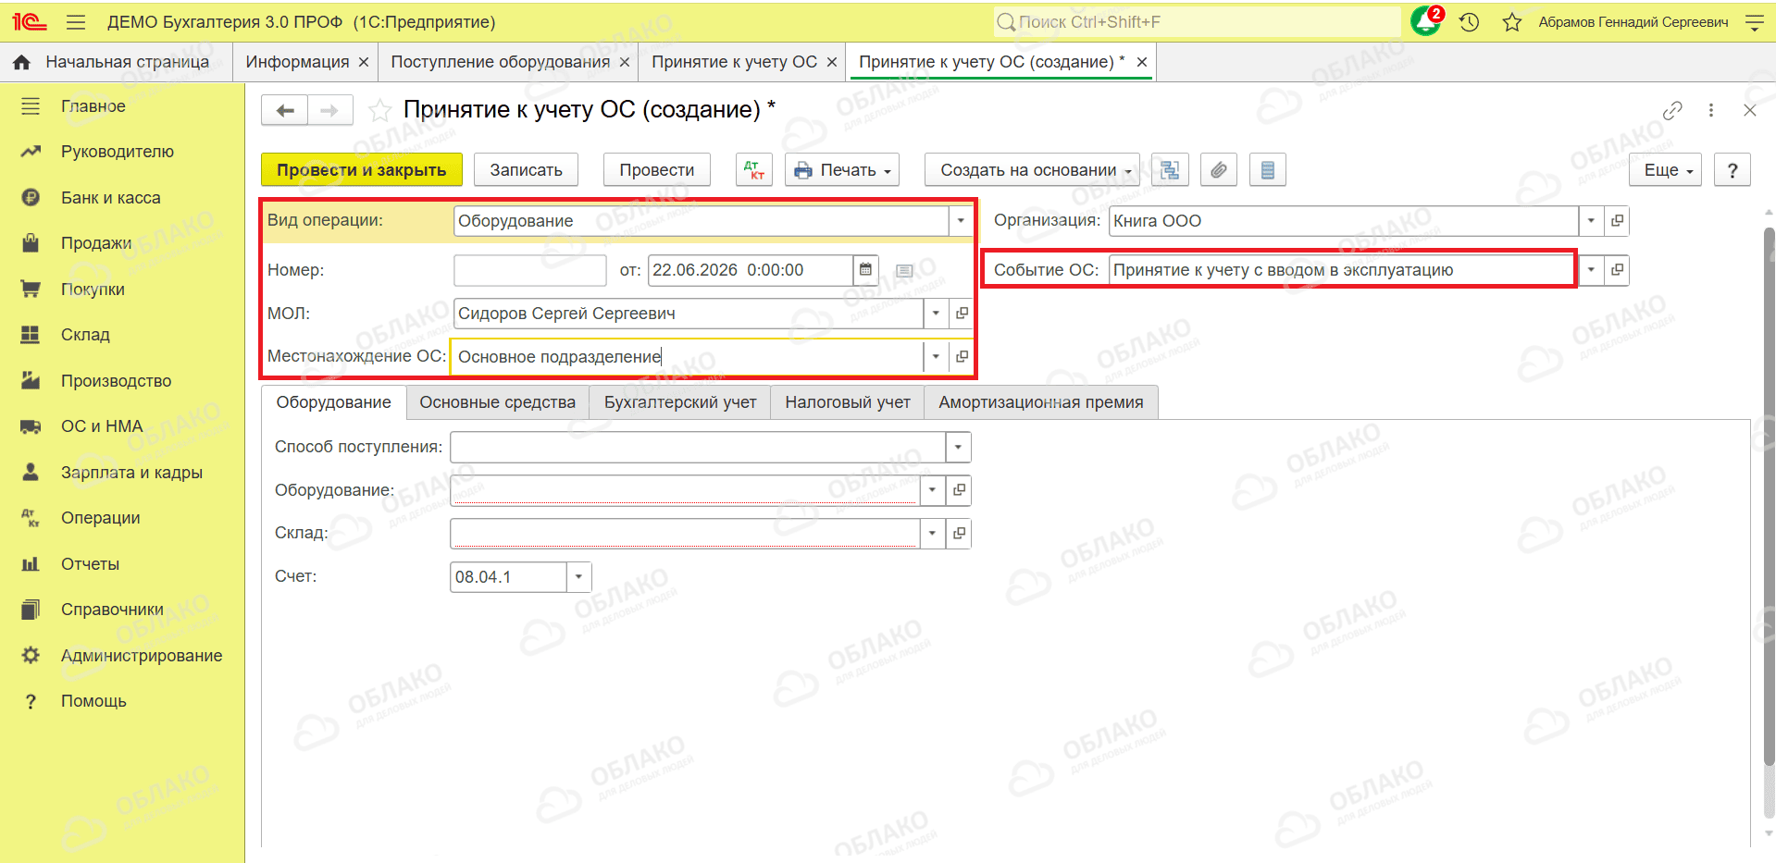The width and height of the screenshot is (1776, 863).
Task: Open Событие ОС record with the open-form icon
Action: point(1617,270)
